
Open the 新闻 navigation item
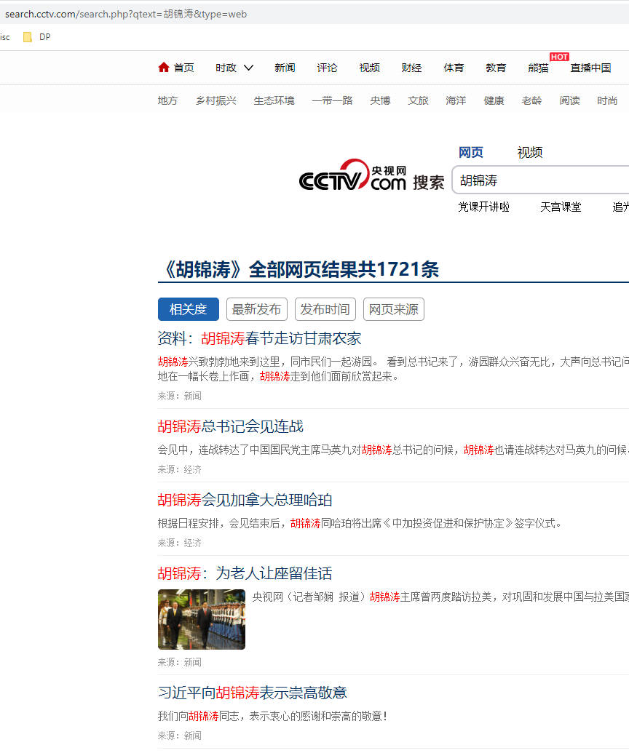pos(285,68)
